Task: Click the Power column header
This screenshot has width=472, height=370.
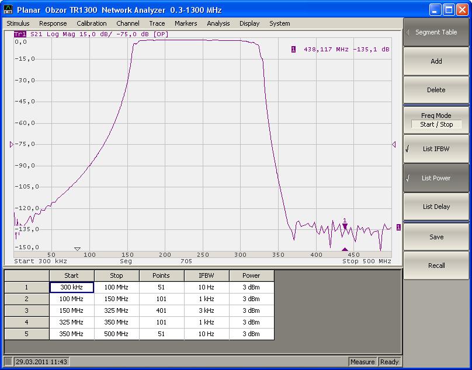Action: pyautogui.click(x=251, y=275)
